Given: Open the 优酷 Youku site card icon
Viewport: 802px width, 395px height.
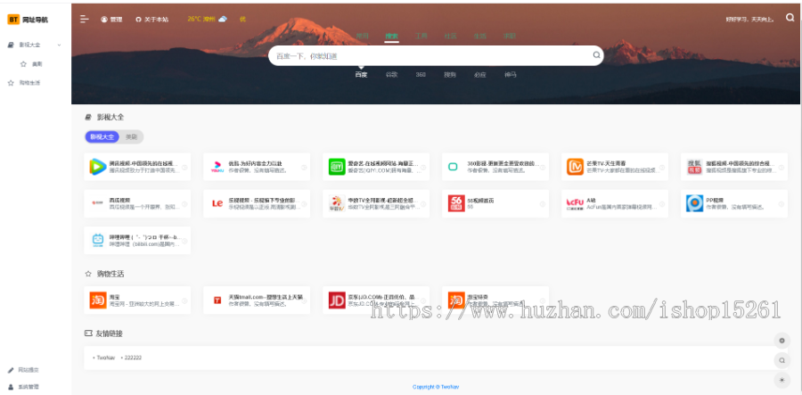Looking at the screenshot, I should pos(217,167).
